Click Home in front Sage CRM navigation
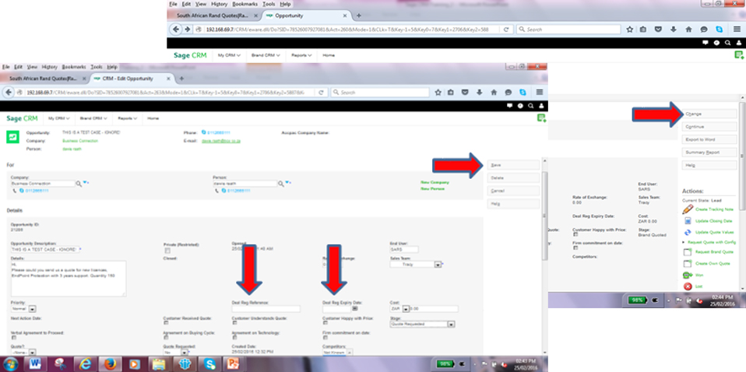This screenshot has height=372, width=746. pyautogui.click(x=153, y=118)
